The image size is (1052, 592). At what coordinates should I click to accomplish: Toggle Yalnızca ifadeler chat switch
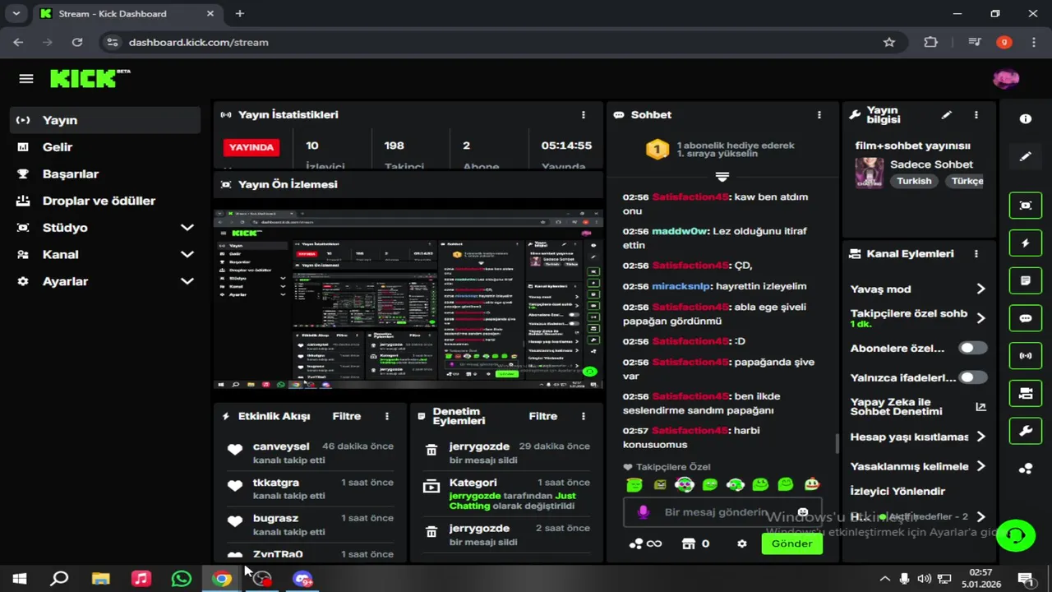pyautogui.click(x=972, y=377)
